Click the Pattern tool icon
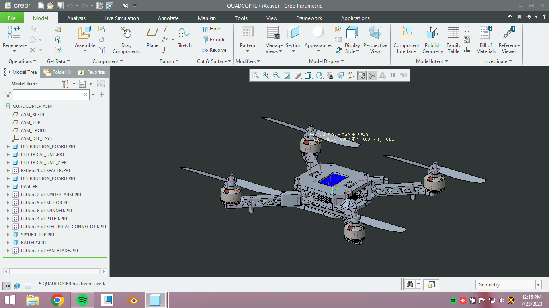This screenshot has width=549, height=308. point(247,33)
